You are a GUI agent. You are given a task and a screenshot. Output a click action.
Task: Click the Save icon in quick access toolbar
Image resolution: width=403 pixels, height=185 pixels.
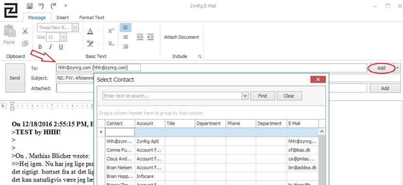[30, 6]
